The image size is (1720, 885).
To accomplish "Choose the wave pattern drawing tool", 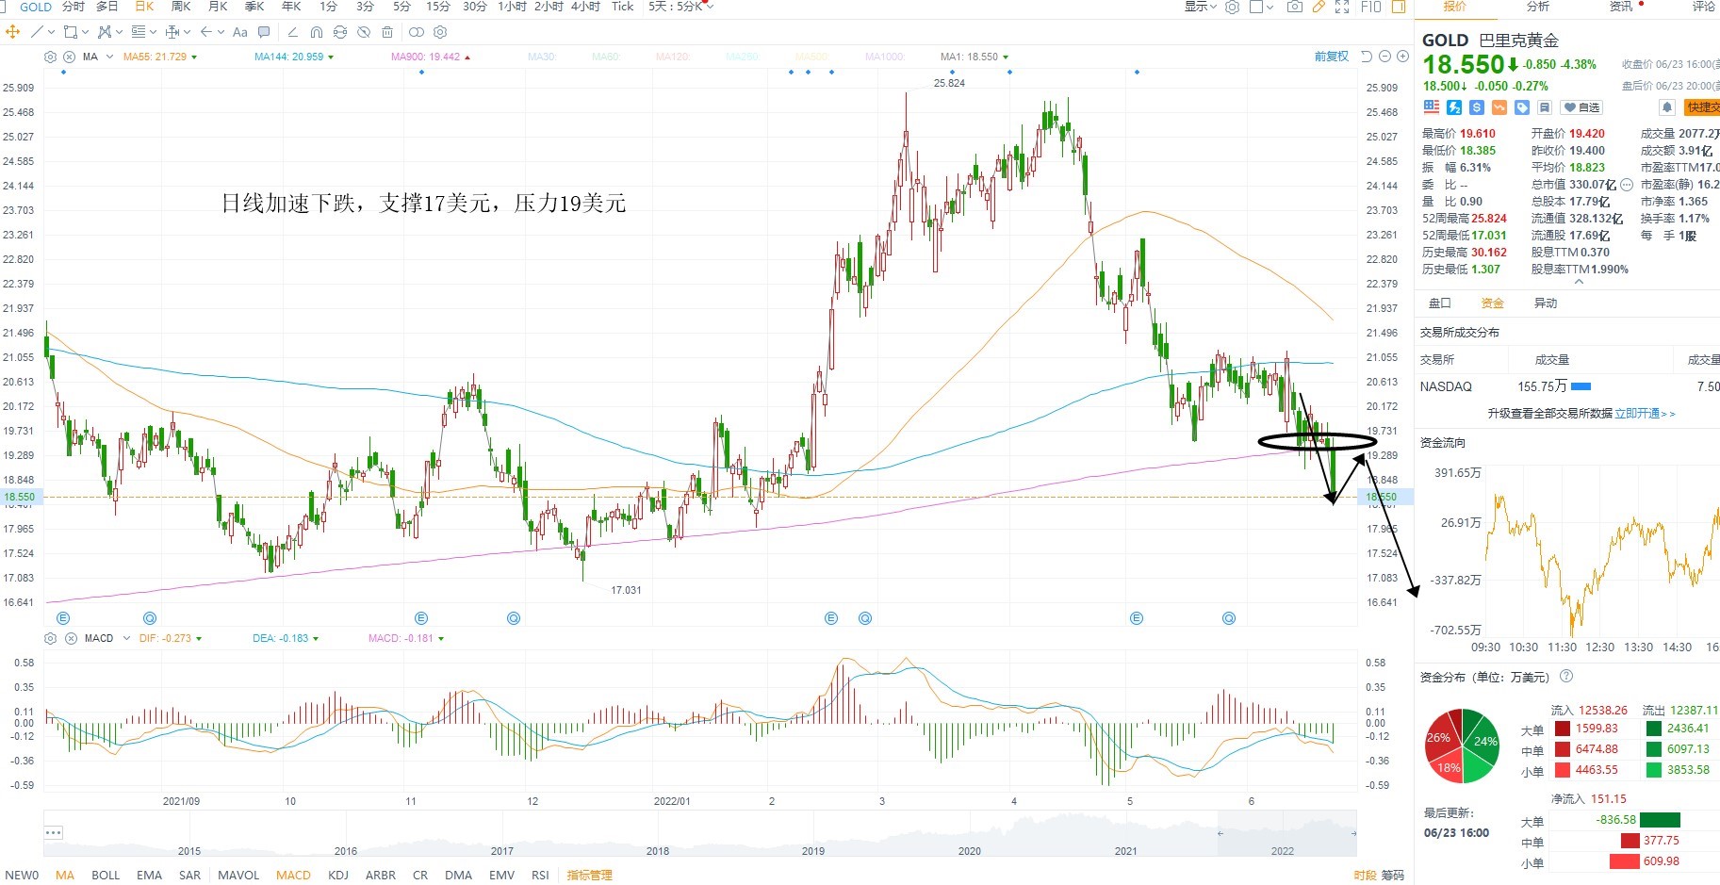I will pos(105,32).
